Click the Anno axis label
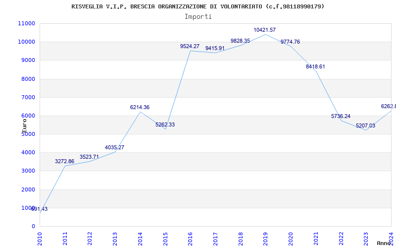The image size is (396, 248). pos(384,243)
